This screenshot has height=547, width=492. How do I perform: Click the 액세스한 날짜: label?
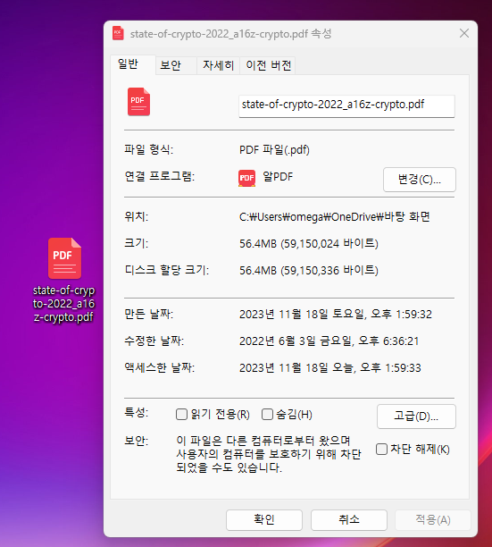click(x=160, y=367)
